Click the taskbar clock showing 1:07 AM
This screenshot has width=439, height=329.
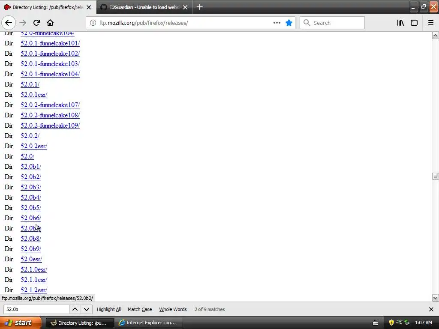tap(424, 323)
